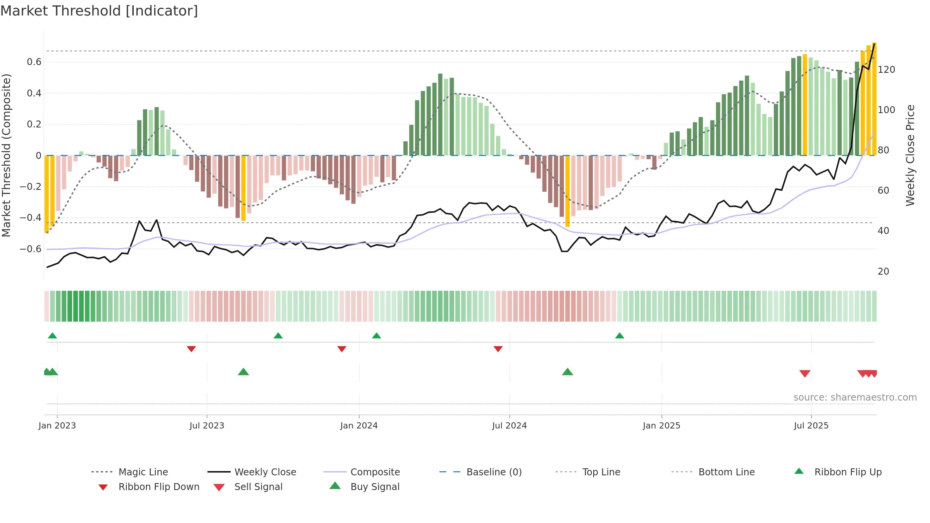
Task: Select sell signal marker just before Jul 2025
Action: (805, 374)
